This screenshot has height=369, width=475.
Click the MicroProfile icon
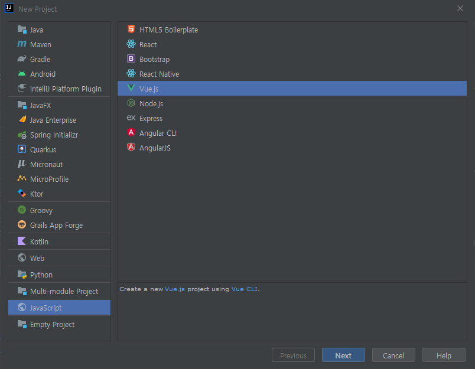pyautogui.click(x=22, y=179)
